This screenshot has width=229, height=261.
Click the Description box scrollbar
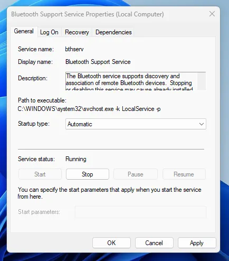pos(202,81)
